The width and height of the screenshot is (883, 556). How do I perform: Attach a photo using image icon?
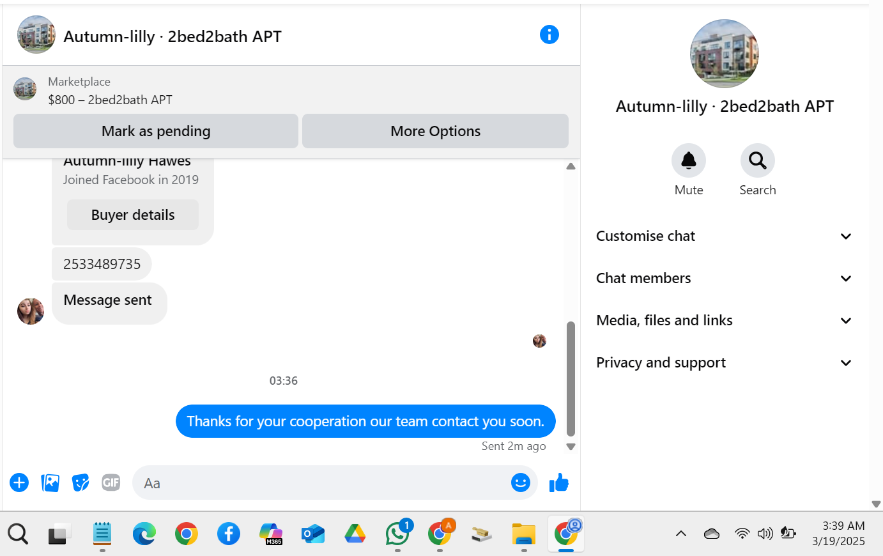[50, 483]
